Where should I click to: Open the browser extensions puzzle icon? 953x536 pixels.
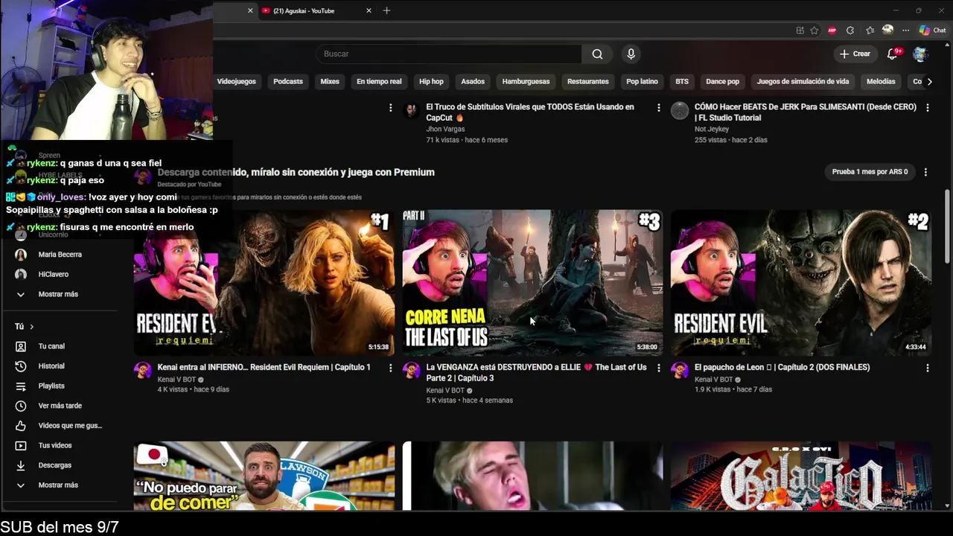click(x=850, y=31)
